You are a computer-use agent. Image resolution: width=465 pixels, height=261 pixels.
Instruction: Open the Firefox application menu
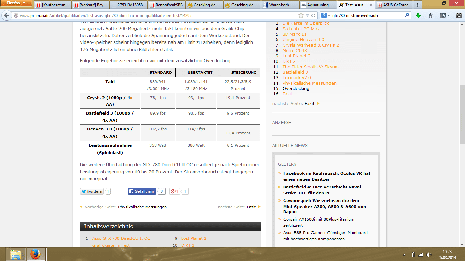[16, 3]
